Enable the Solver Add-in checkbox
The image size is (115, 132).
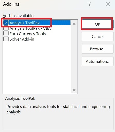click(x=6, y=39)
